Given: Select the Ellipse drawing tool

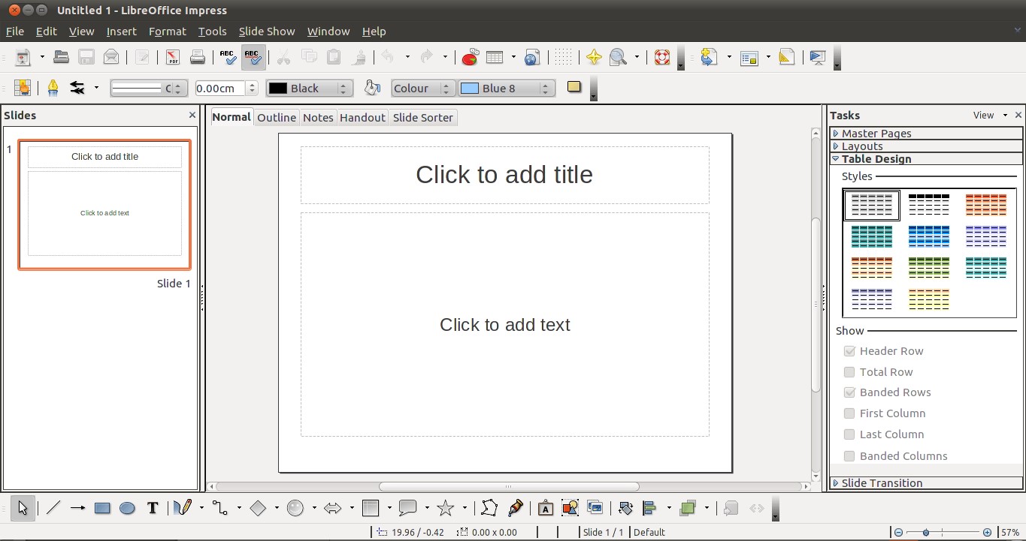Looking at the screenshot, I should (x=127, y=508).
